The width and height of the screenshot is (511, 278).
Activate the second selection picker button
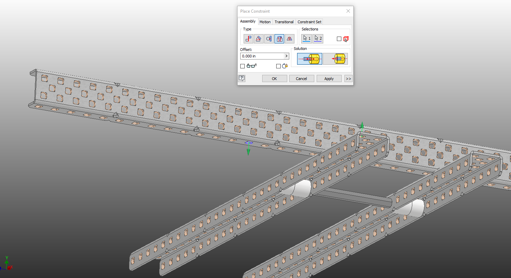318,39
